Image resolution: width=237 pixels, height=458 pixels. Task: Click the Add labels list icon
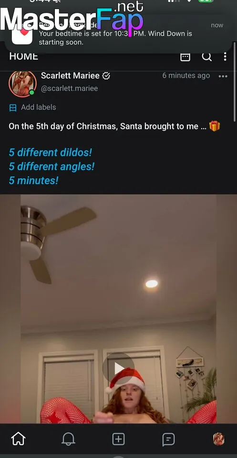(13, 108)
